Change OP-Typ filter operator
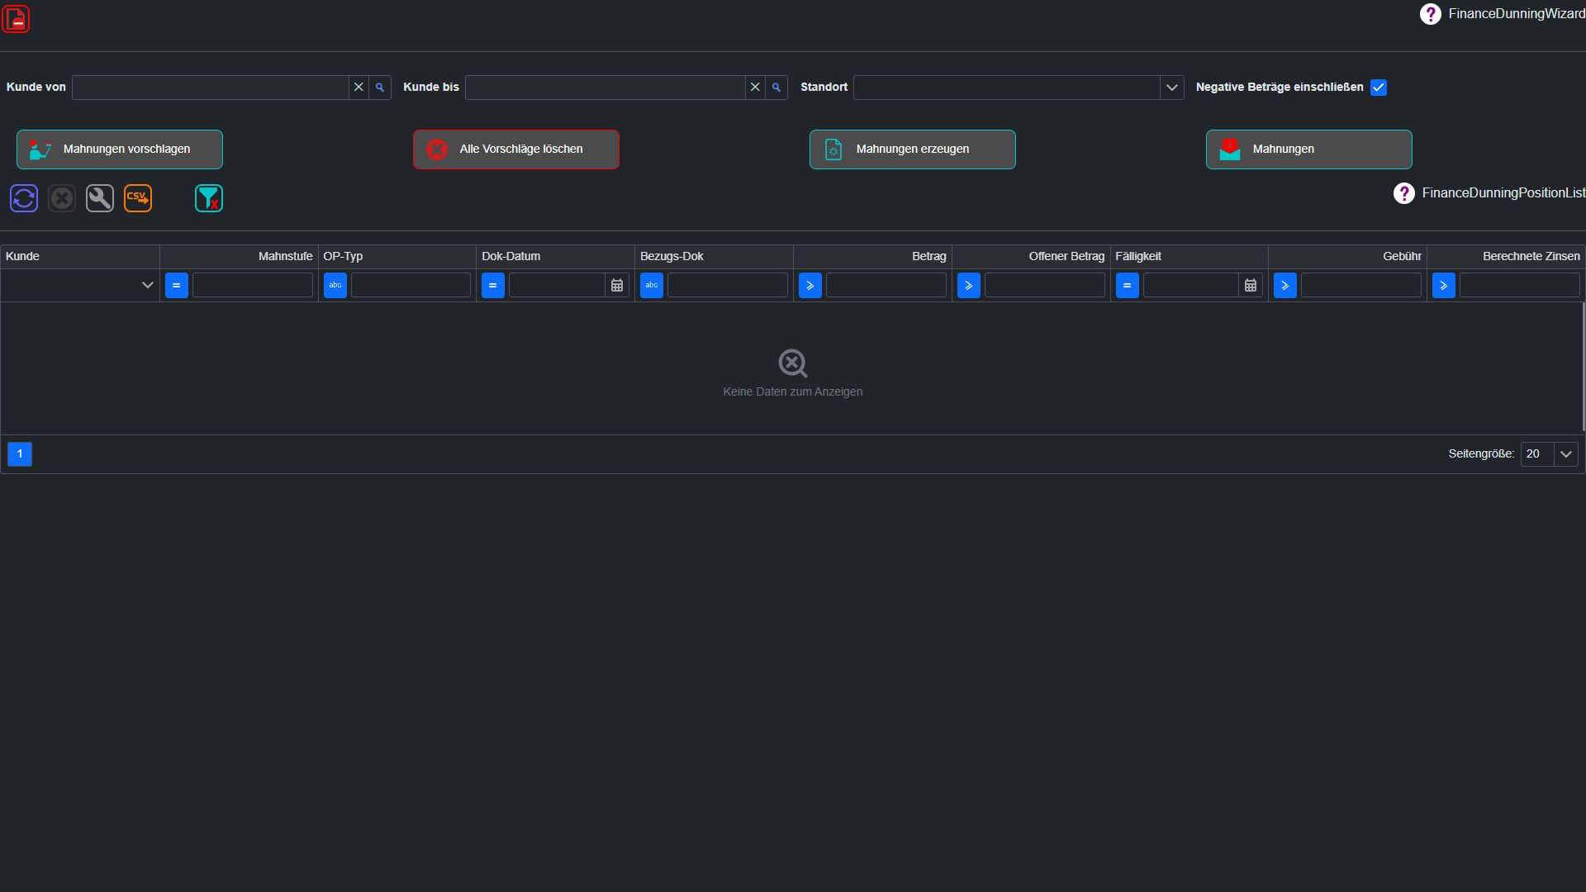Screen dimensions: 1586x892 pos(335,285)
